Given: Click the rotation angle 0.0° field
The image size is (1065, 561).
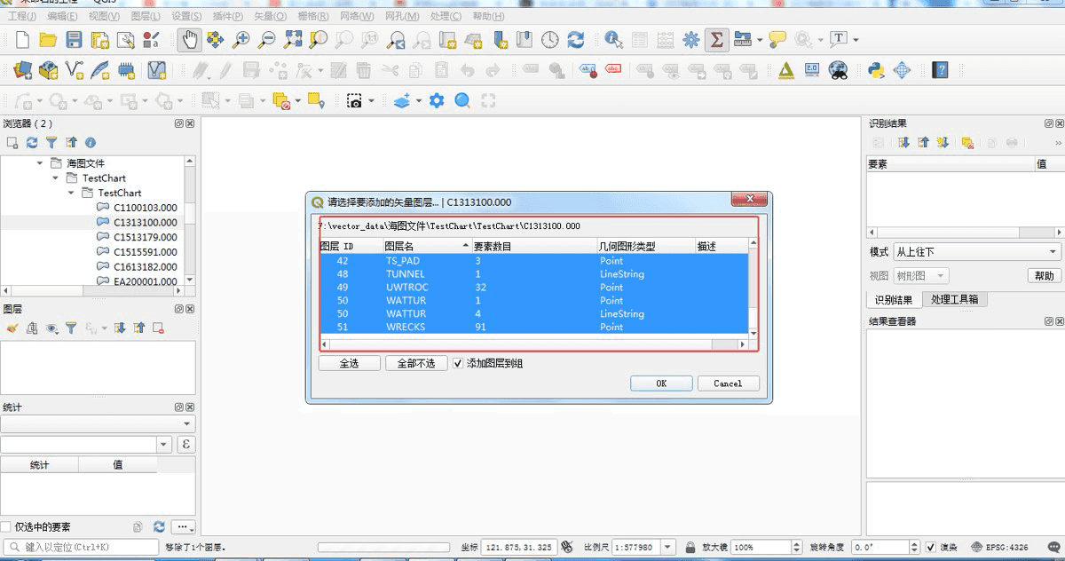Looking at the screenshot, I should coord(880,547).
